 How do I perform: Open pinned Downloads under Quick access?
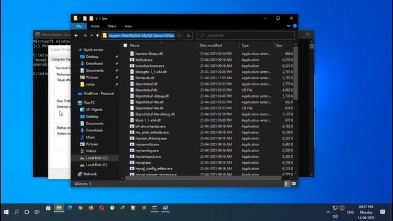click(x=94, y=64)
